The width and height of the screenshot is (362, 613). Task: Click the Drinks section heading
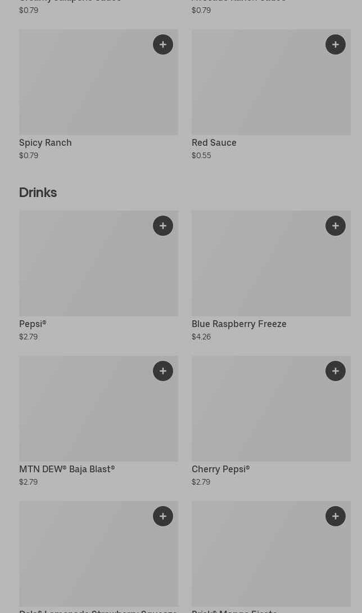pyautogui.click(x=38, y=193)
